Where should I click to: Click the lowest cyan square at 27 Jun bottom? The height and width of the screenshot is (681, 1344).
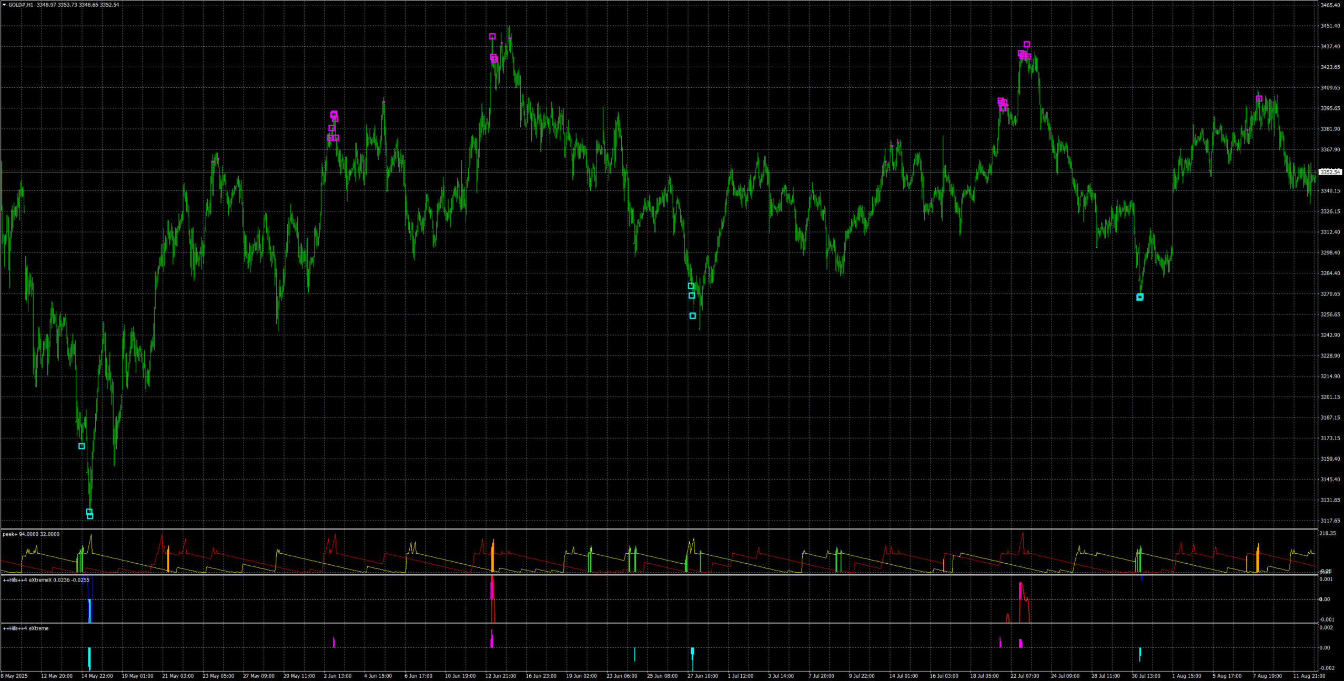[x=693, y=316]
